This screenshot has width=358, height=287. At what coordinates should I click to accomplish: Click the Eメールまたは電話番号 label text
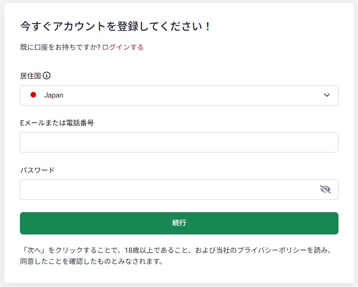coord(57,123)
